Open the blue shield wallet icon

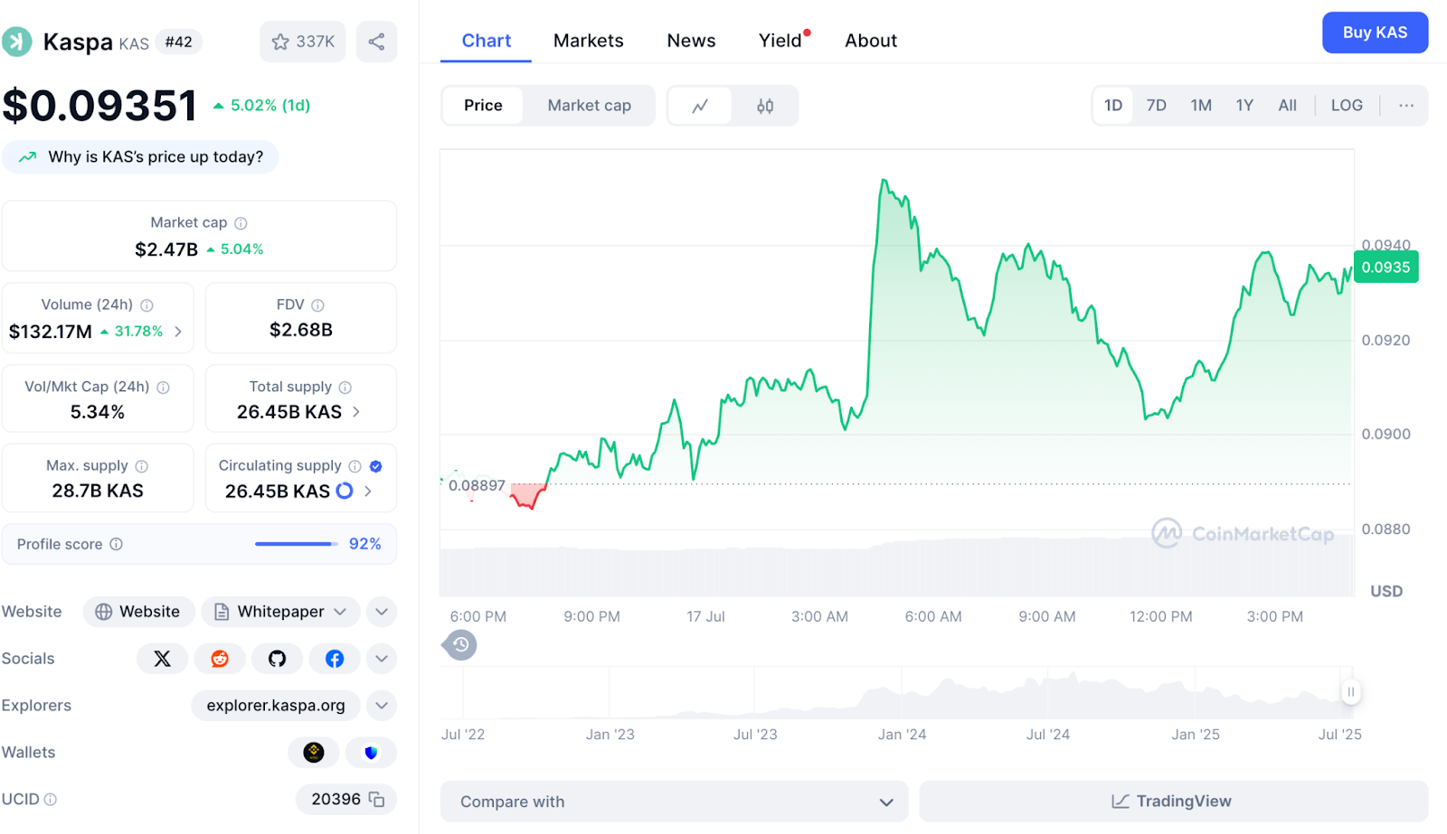371,753
